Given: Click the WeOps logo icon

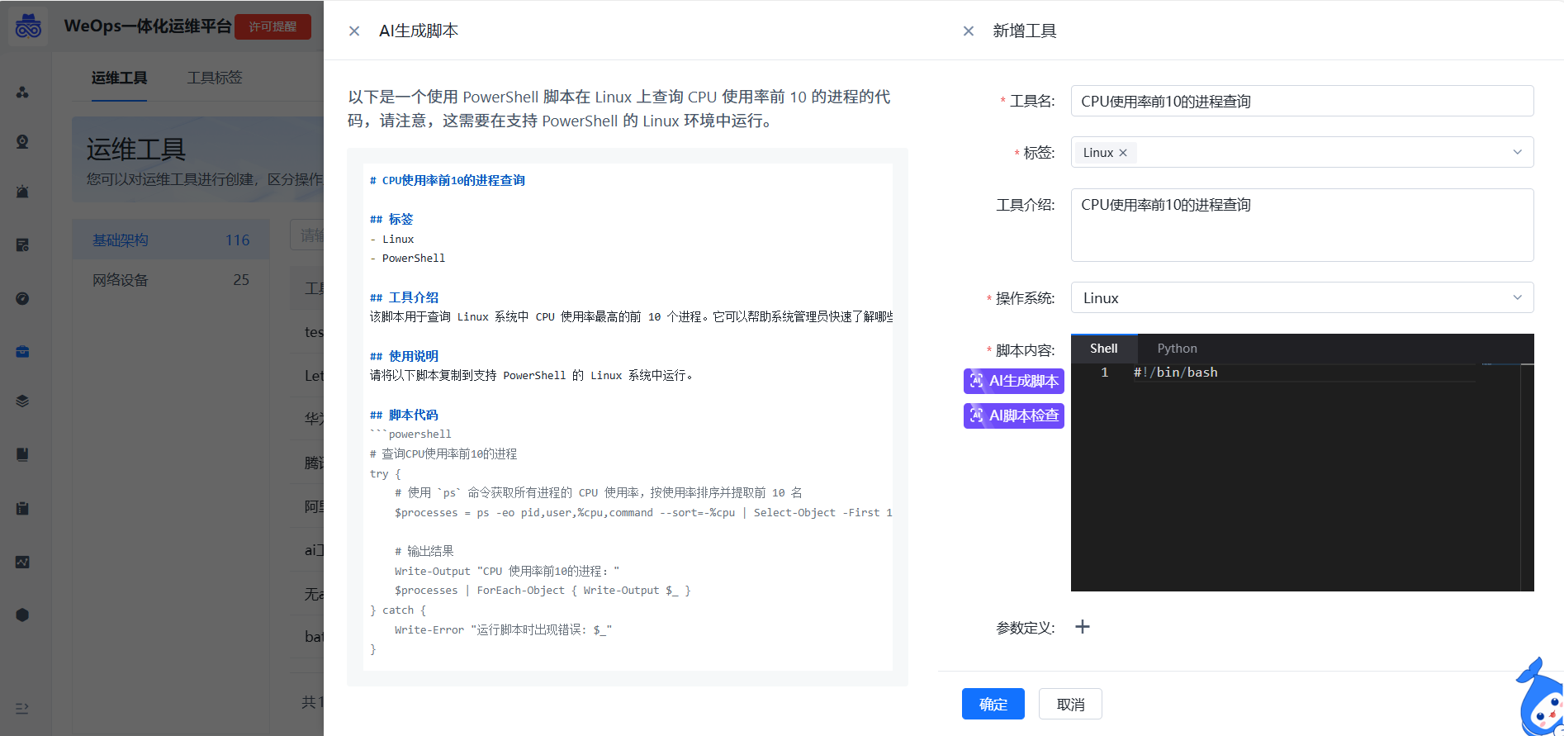Looking at the screenshot, I should pos(28,26).
